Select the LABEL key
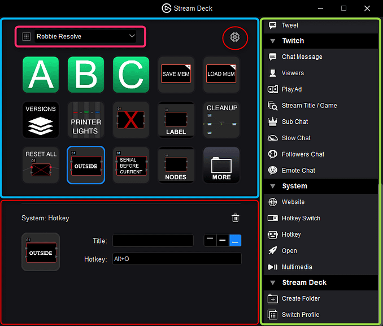 pyautogui.click(x=176, y=120)
